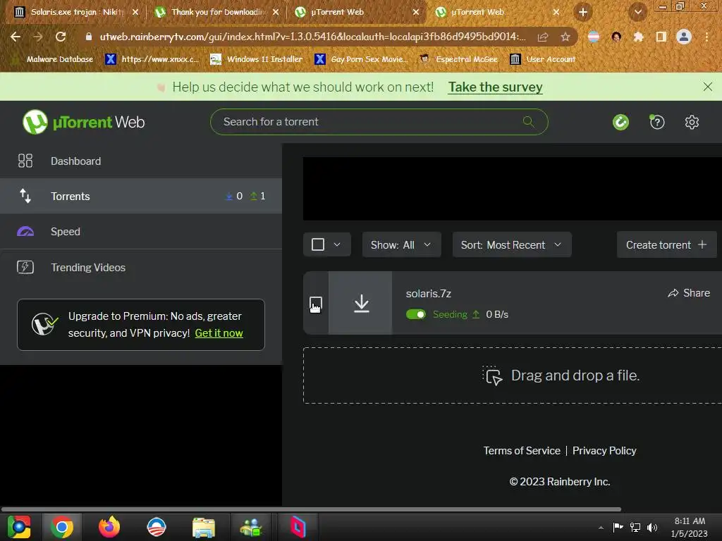Dismiss the survey banner

point(708,87)
